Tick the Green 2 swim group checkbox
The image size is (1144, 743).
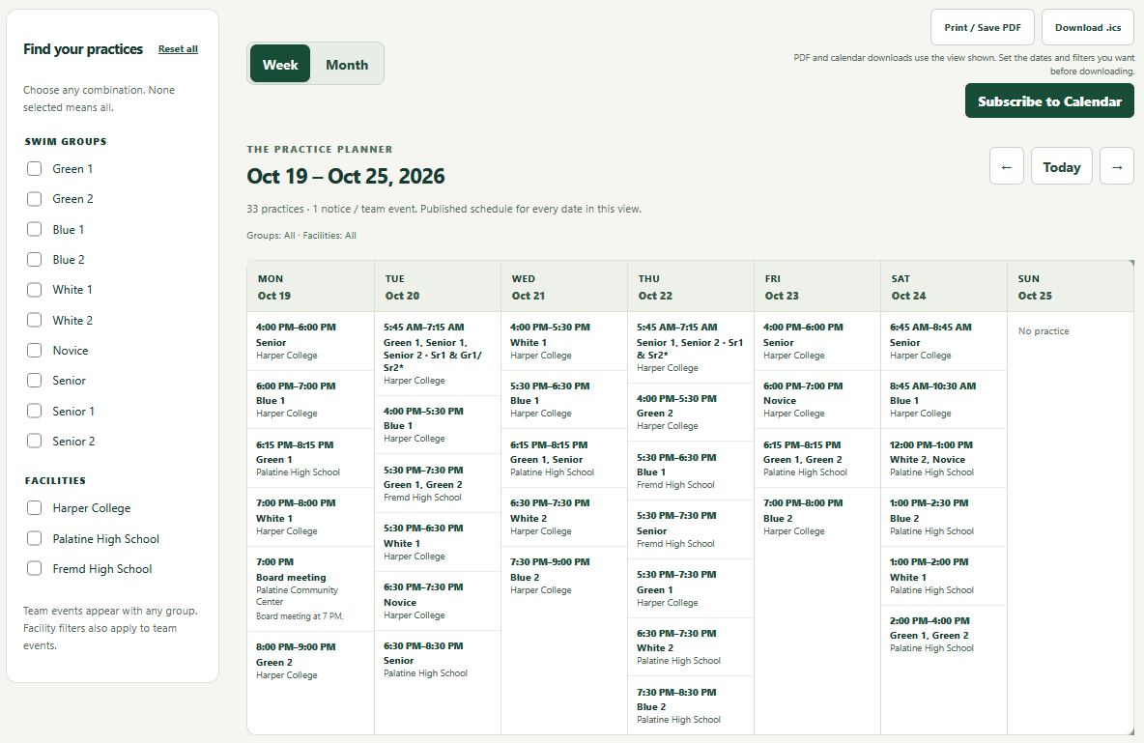pyautogui.click(x=34, y=198)
